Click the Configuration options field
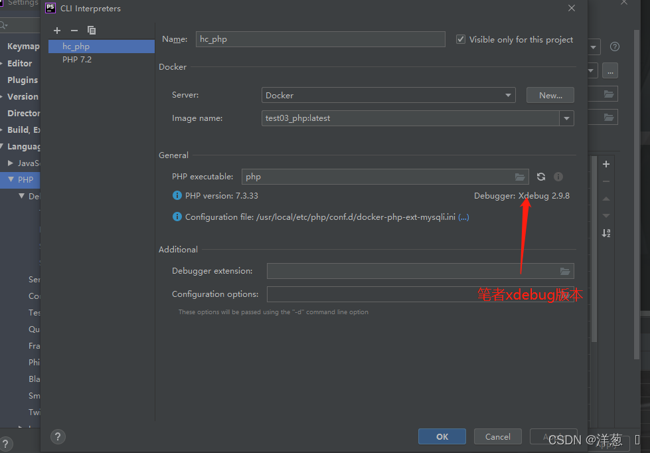650x453 pixels. pos(420,294)
